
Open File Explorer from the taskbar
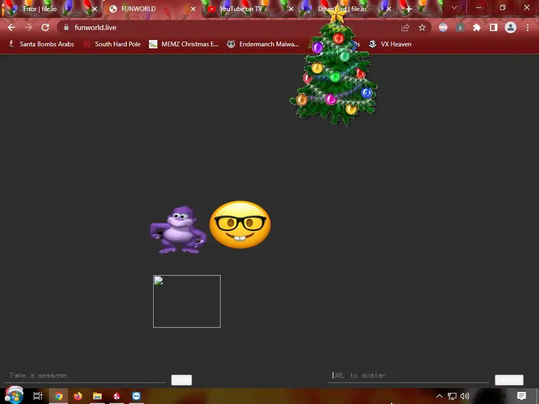(97, 396)
